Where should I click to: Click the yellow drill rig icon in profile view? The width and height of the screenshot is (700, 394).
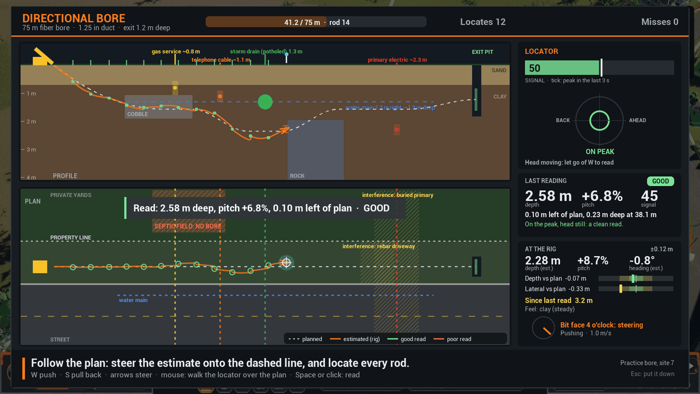point(42,57)
